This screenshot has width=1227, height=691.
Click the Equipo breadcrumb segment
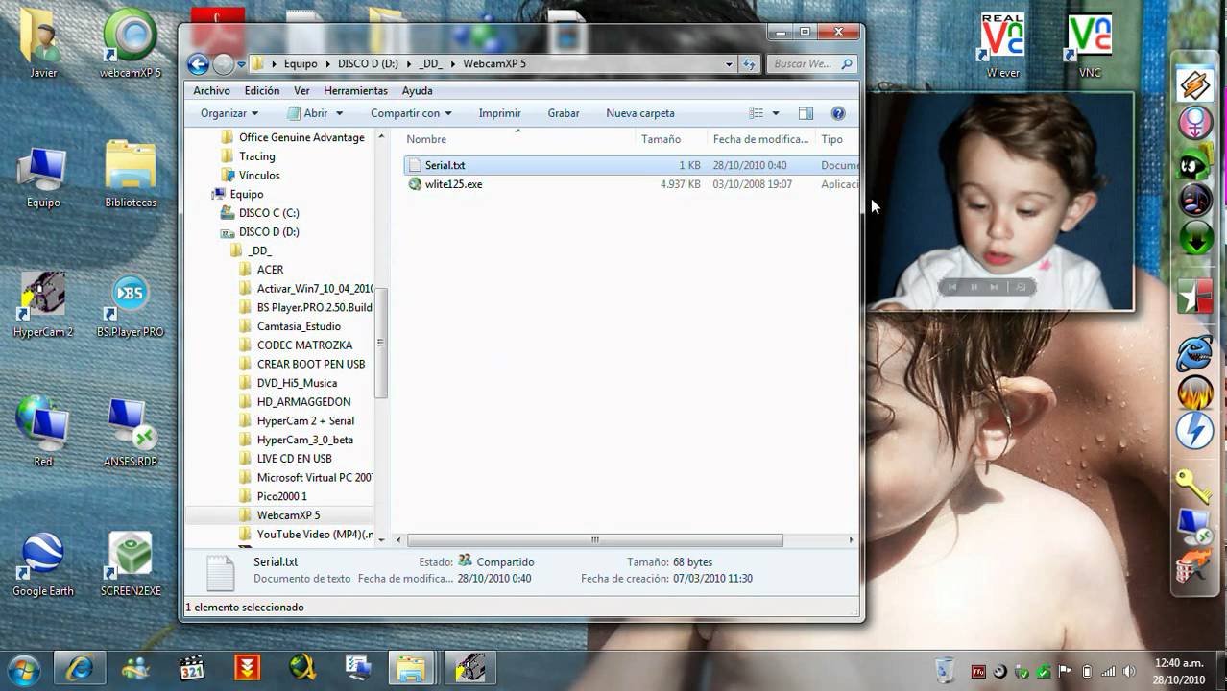click(x=301, y=64)
